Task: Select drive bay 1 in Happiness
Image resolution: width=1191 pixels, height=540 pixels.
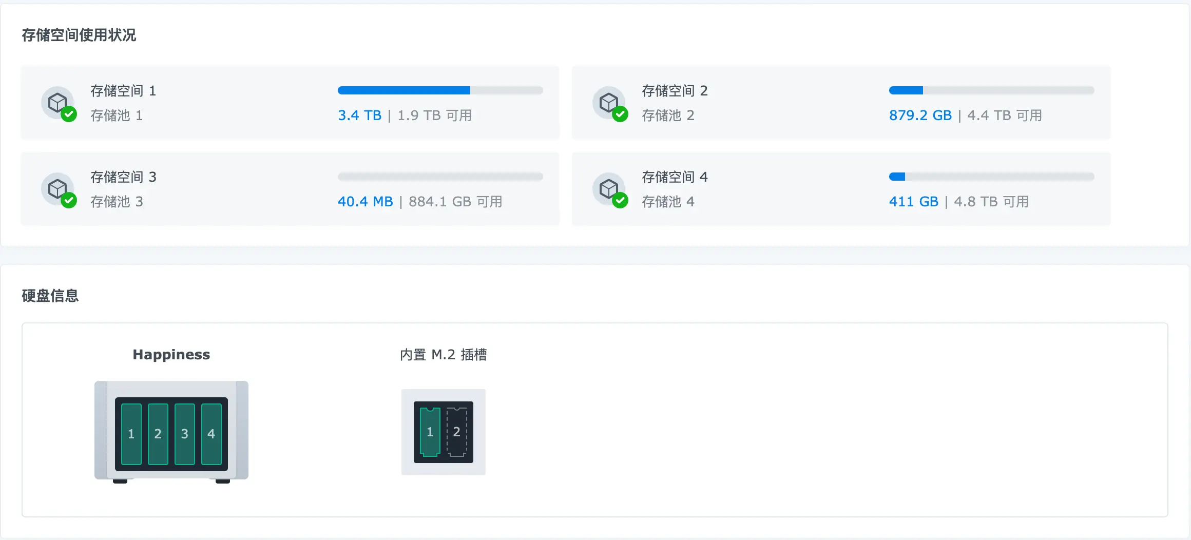Action: [131, 434]
